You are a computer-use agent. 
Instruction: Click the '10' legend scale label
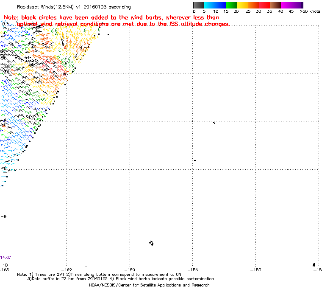click(216, 11)
